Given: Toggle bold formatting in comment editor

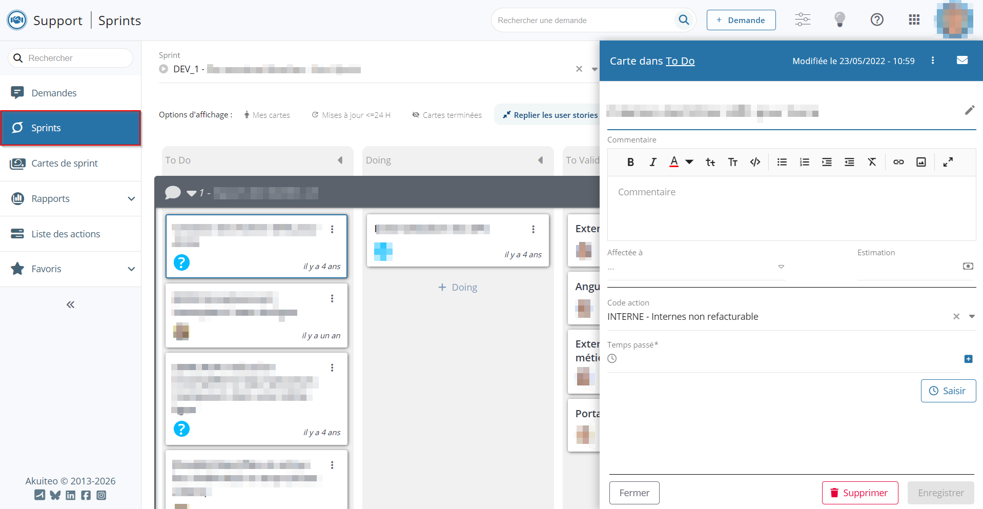Looking at the screenshot, I should [x=630, y=162].
